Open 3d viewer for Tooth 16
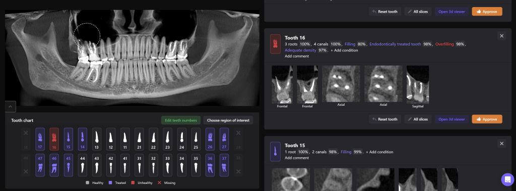 [x=451, y=119]
